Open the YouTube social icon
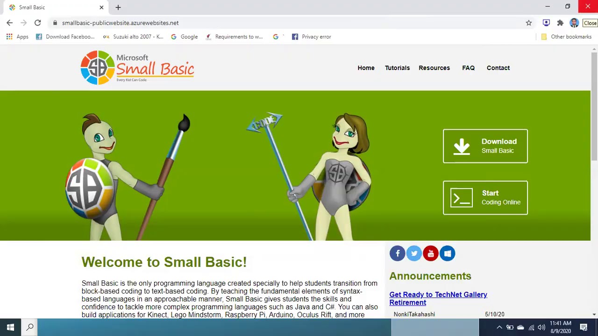Screen dimensions: 598x336 431,253
